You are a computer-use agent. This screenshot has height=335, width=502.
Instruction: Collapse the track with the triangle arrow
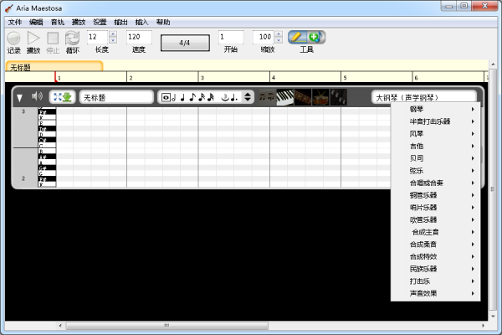click(x=20, y=98)
